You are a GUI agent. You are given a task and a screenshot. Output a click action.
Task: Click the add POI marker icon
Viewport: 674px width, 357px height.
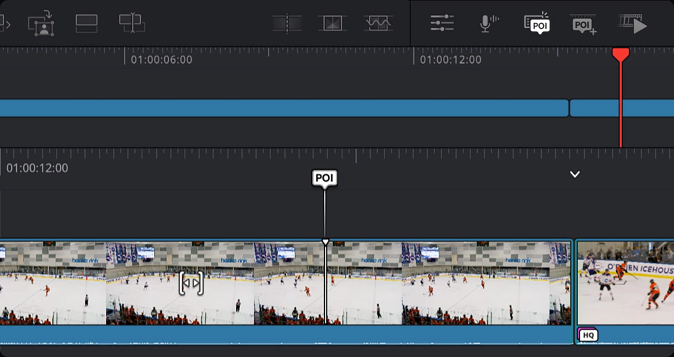coord(583,25)
